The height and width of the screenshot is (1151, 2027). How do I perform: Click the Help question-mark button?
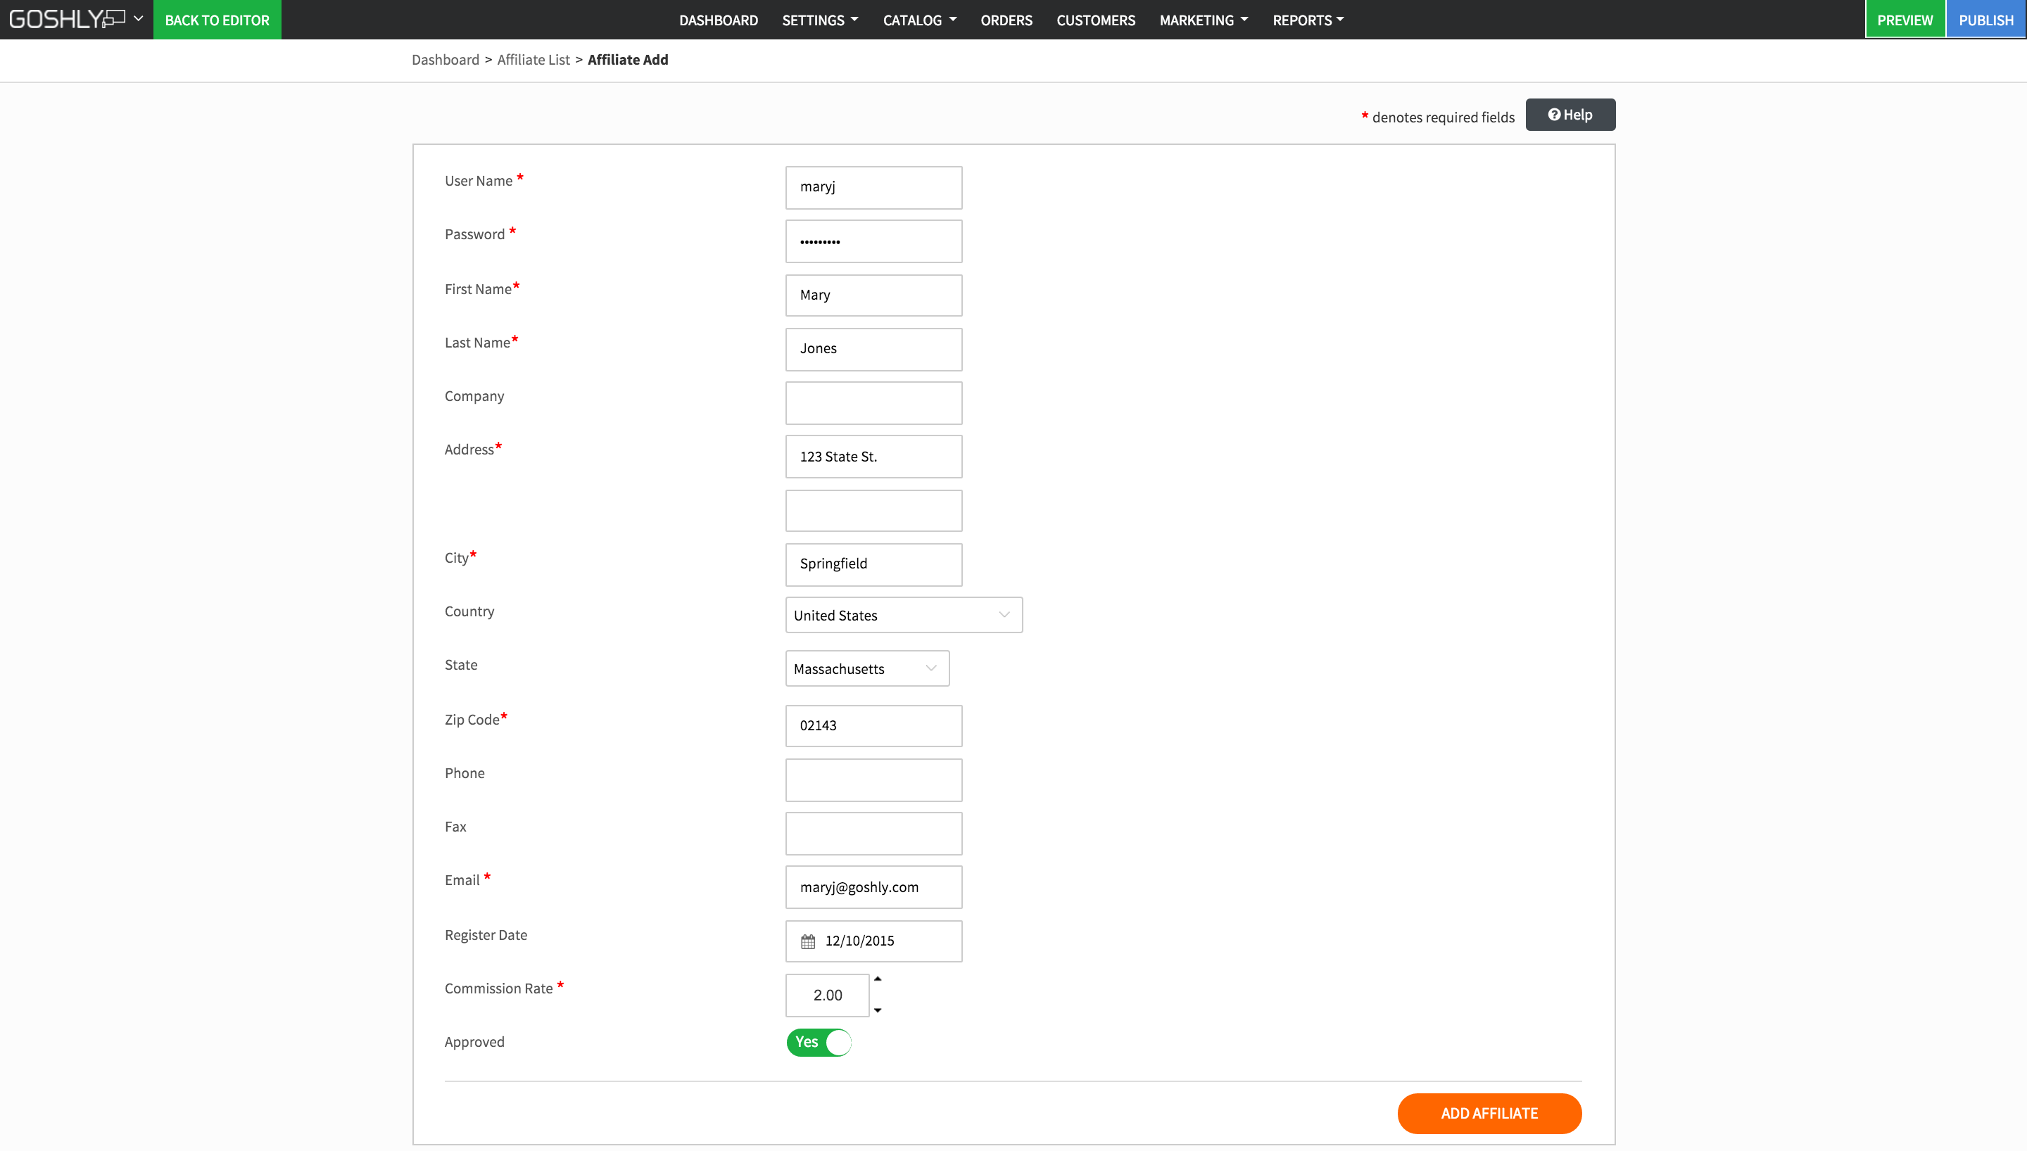1570,115
